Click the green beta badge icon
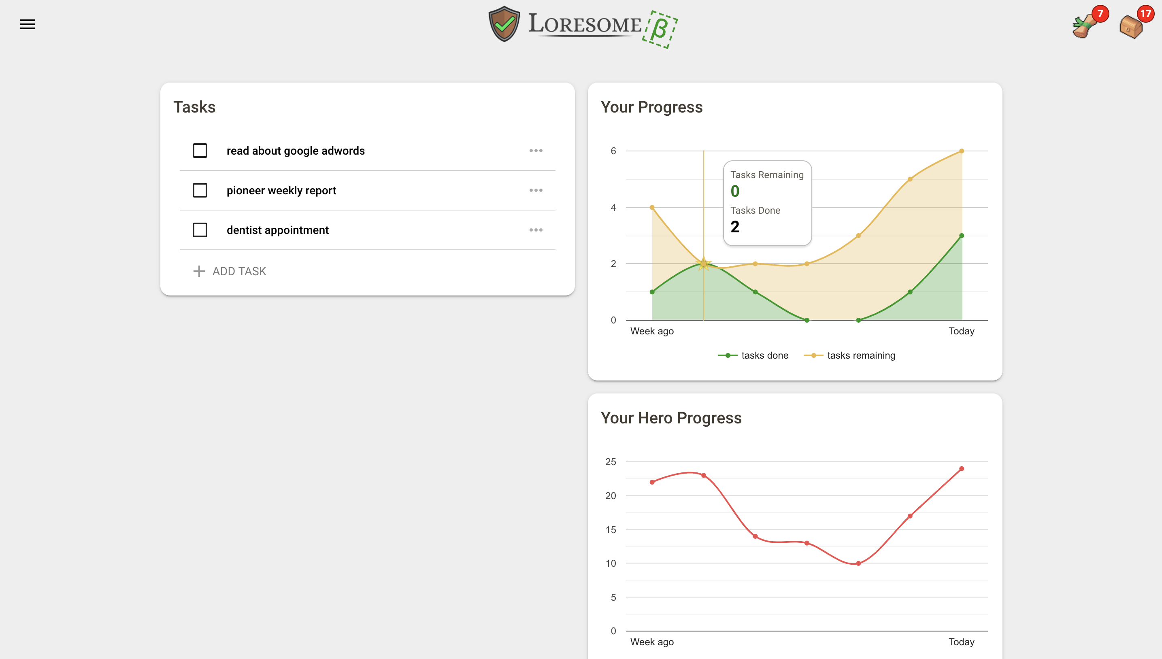 (x=659, y=30)
